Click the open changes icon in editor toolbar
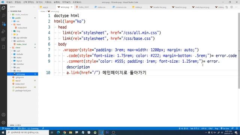Image resolution: width=240 pixels, height=135 pixels. point(226,7)
